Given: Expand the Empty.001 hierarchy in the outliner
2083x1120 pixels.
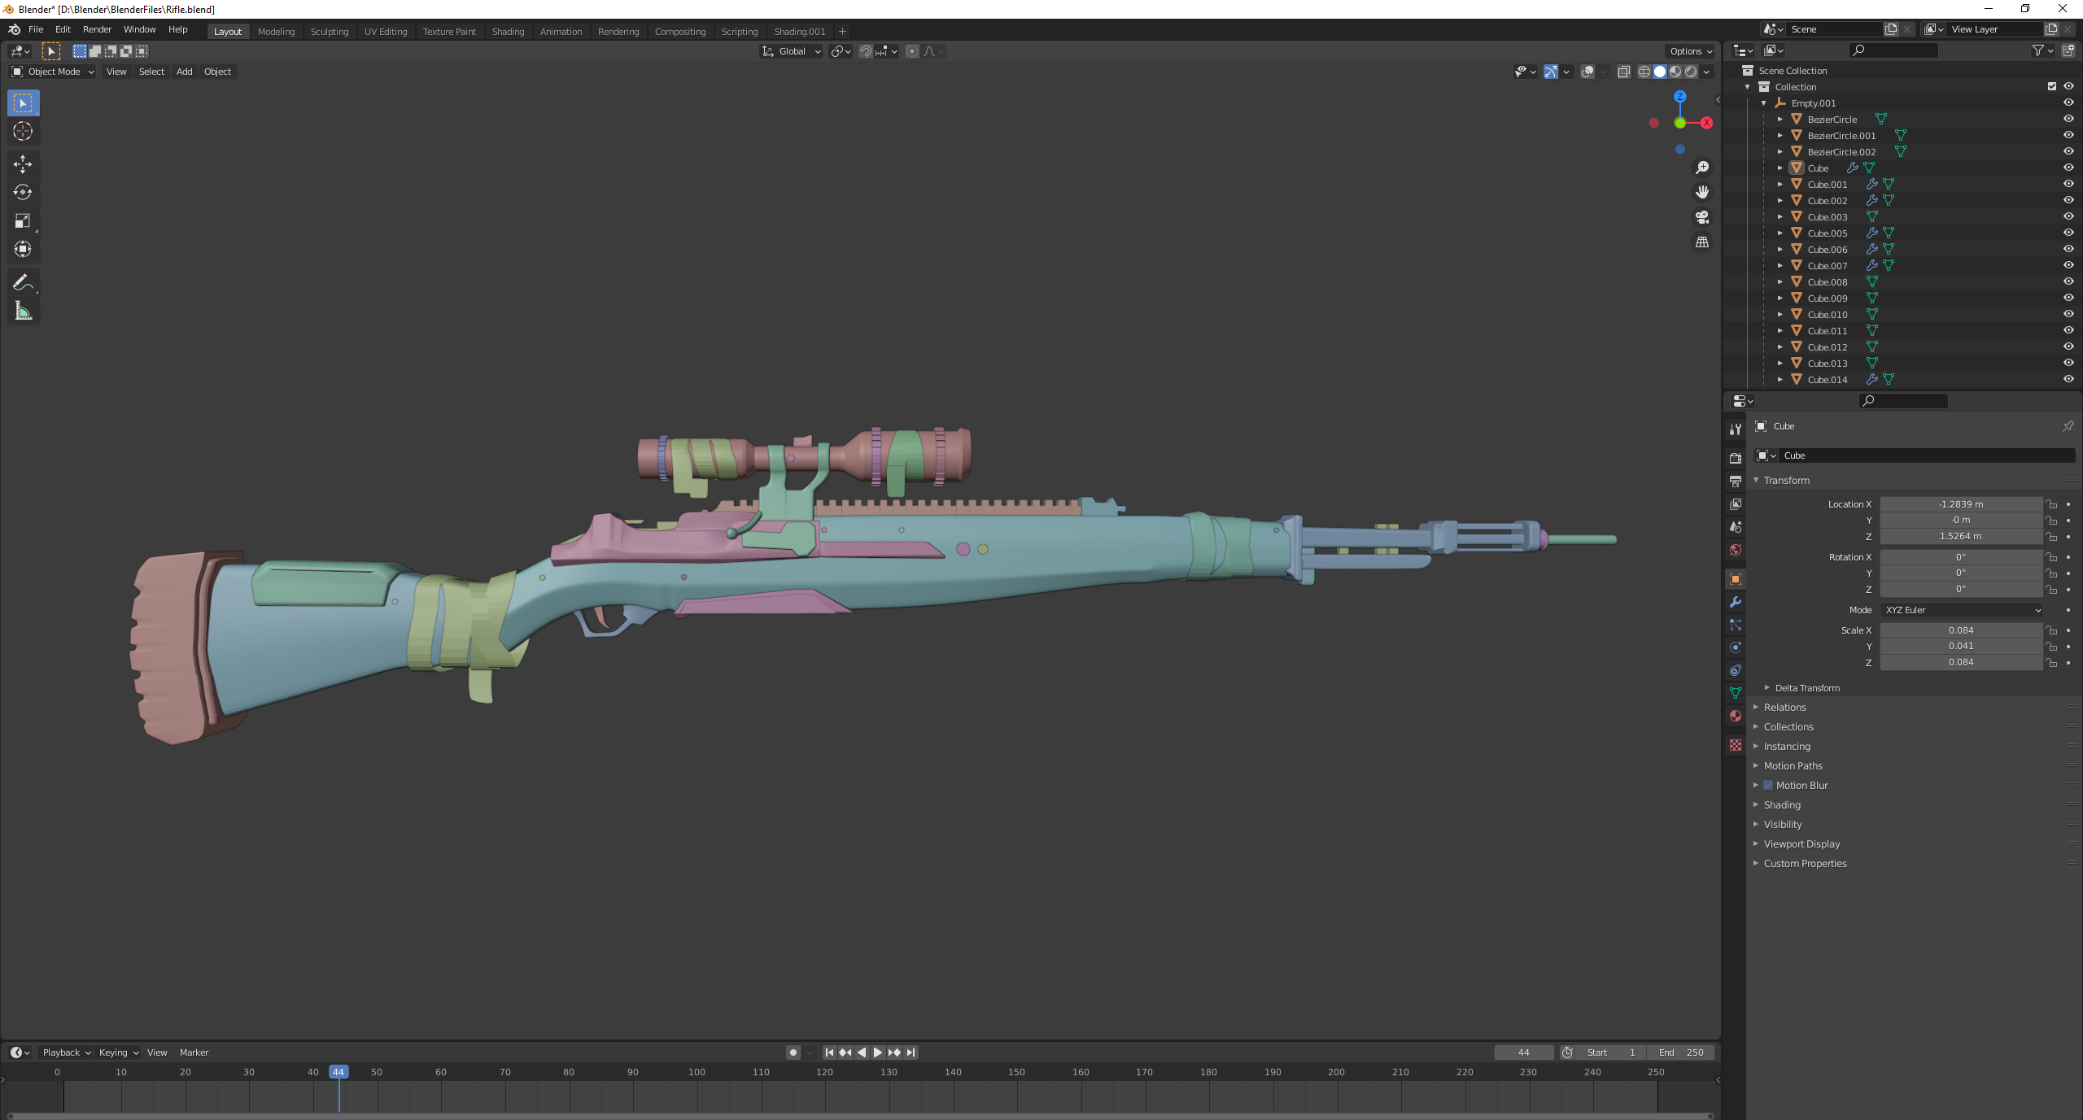Looking at the screenshot, I should coord(1764,103).
